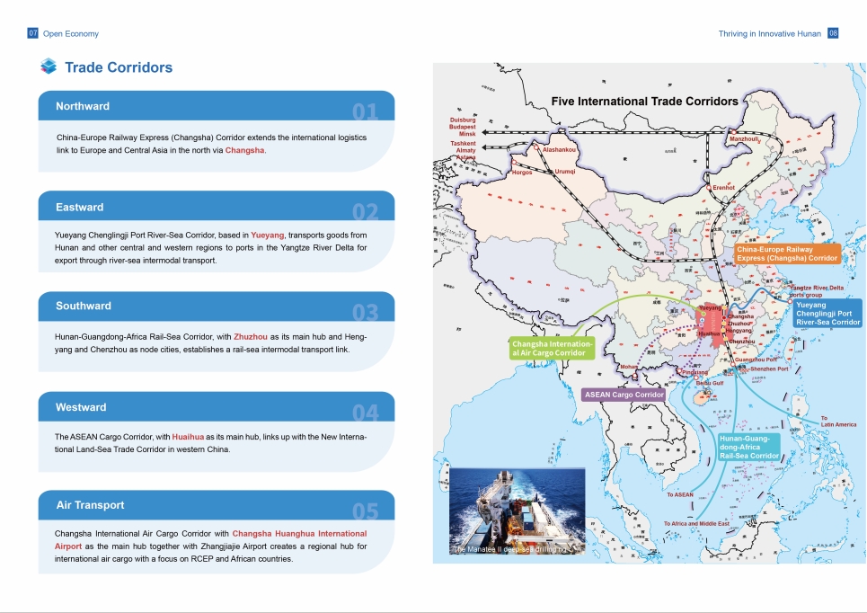867x613 pixels.
Task: Click the Trade Corridors stacked layers icon
Action: 49,67
